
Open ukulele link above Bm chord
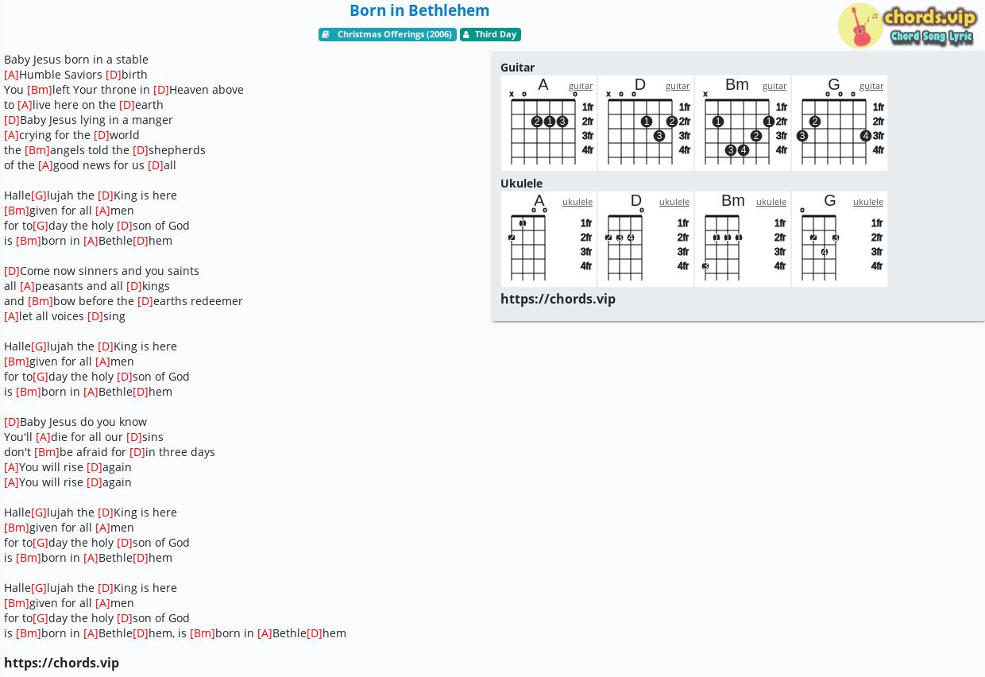[771, 202]
